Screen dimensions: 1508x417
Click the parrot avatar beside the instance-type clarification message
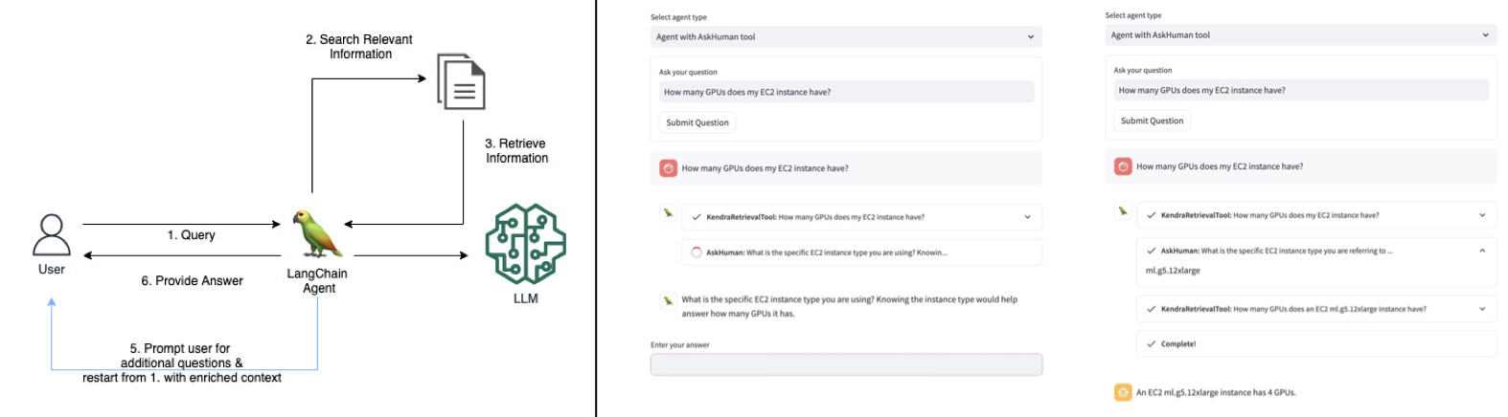[668, 300]
